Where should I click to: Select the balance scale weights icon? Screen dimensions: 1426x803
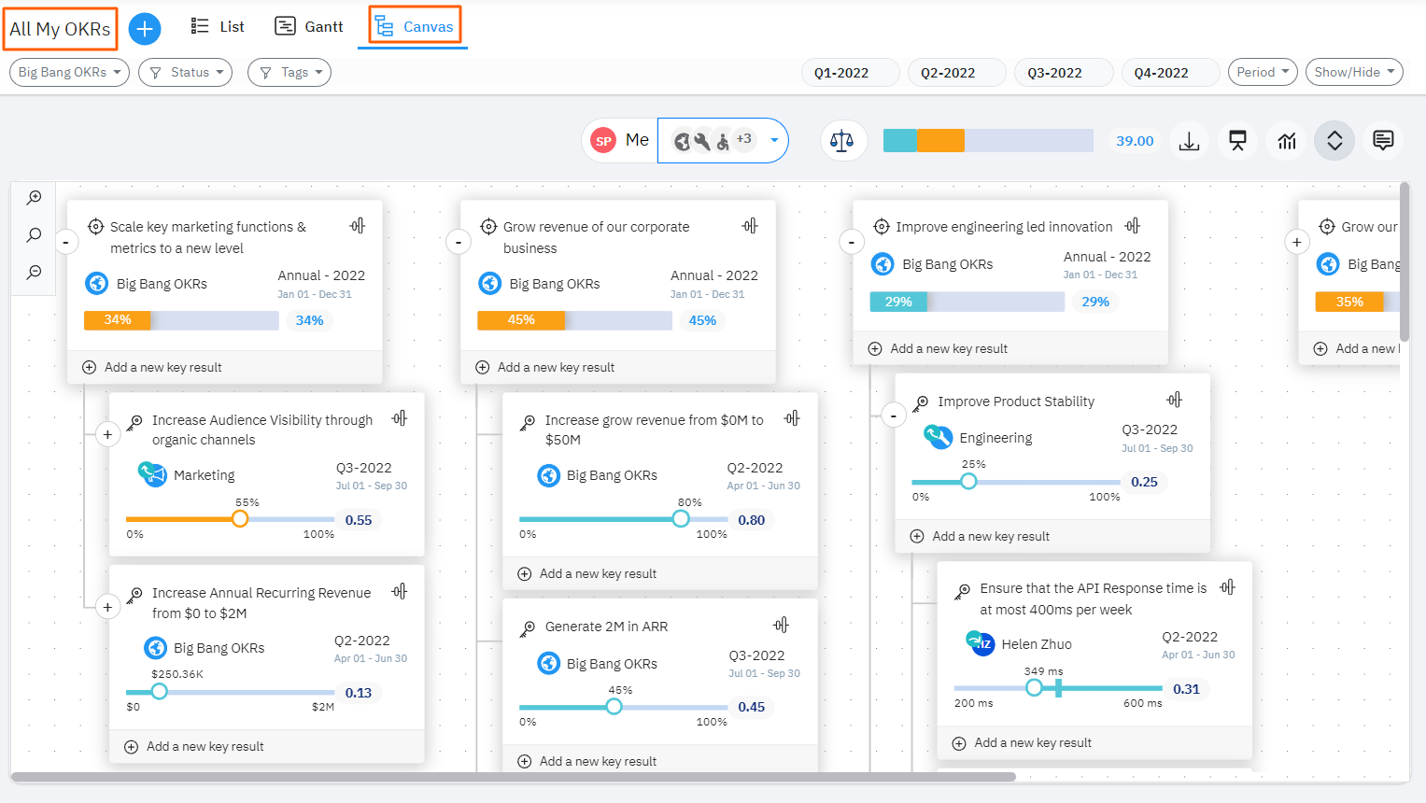[843, 140]
